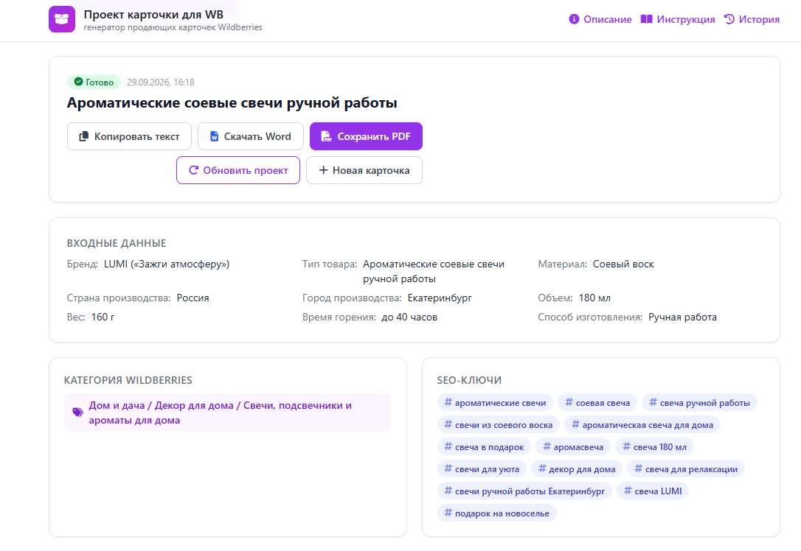Click volume value 180 мл
This screenshot has height=551, width=801.
coord(594,298)
